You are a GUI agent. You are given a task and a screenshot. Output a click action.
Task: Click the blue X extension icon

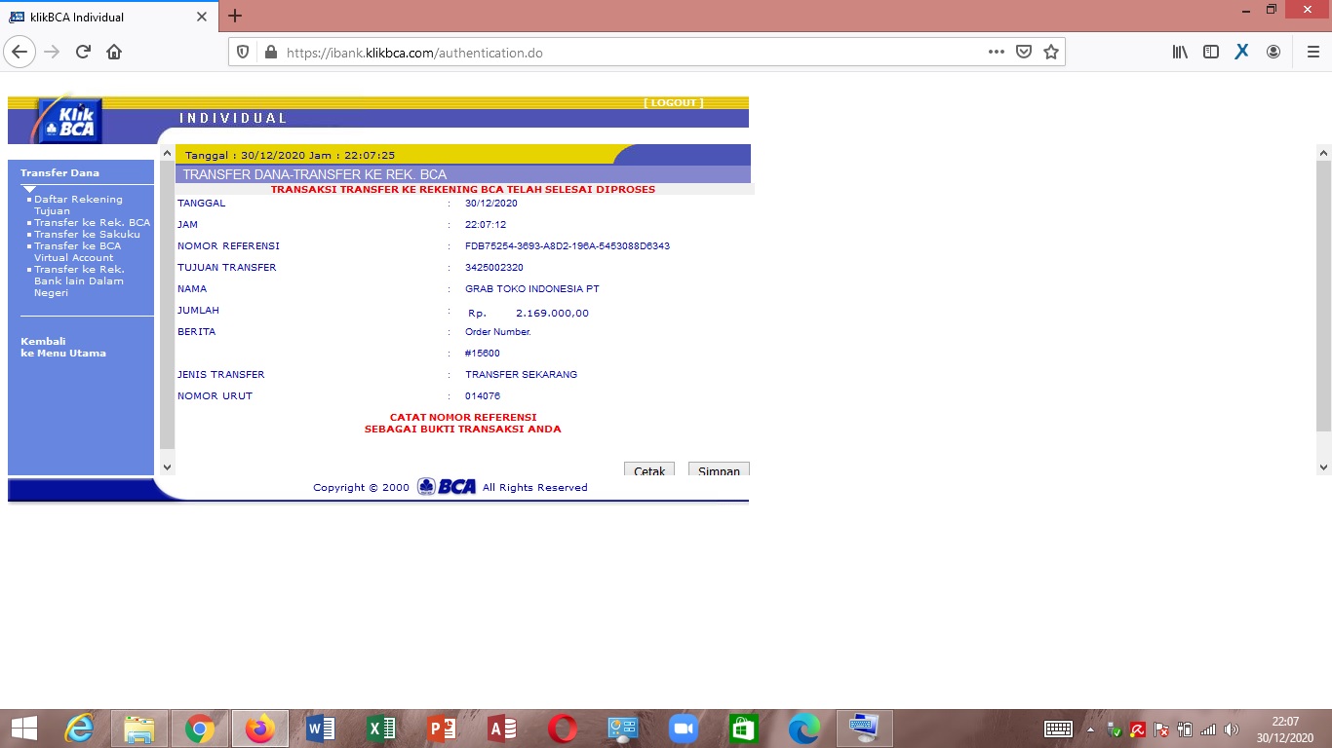(1241, 52)
